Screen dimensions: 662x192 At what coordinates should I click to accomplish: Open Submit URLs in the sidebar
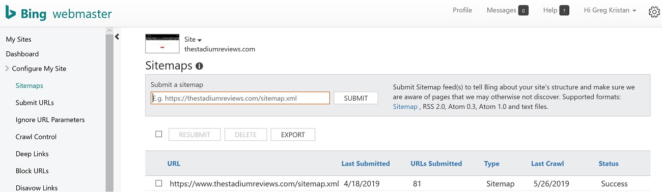click(x=35, y=103)
